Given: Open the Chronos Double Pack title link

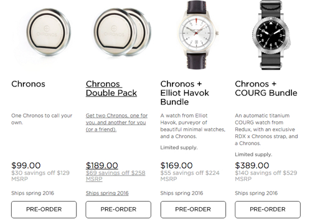Looking at the screenshot, I should coord(111,88).
